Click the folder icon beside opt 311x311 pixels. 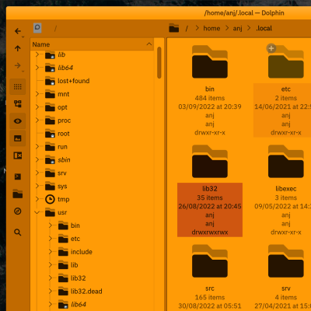pos(50,107)
